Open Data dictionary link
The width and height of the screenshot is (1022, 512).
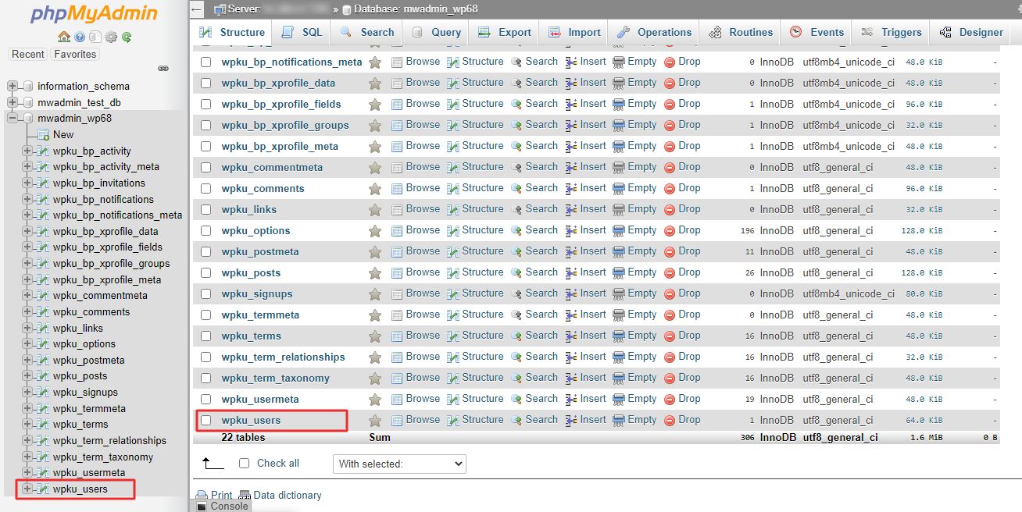point(287,495)
